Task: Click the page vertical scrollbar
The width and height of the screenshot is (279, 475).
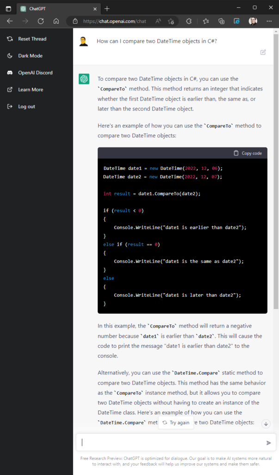Action: tap(276, 186)
